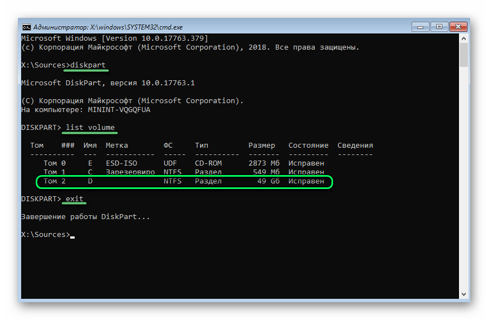Click the 'Том 1' volume entry

[55, 172]
